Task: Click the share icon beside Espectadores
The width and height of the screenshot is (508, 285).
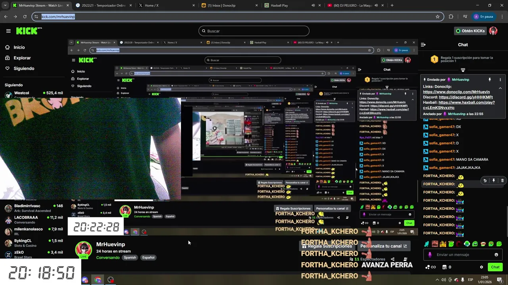Action: click(x=393, y=259)
